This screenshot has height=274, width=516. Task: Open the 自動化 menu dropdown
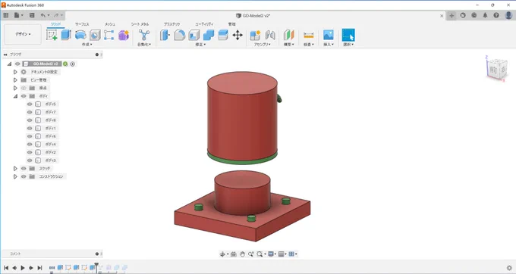144,45
